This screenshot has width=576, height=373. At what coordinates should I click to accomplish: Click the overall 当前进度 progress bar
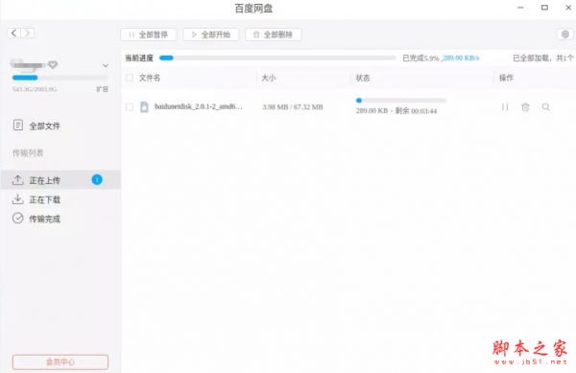tap(277, 58)
